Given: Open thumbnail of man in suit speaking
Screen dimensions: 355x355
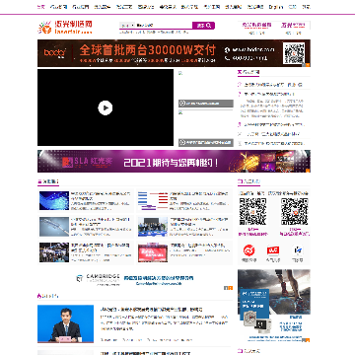Looking at the screenshot, I should (65, 323).
